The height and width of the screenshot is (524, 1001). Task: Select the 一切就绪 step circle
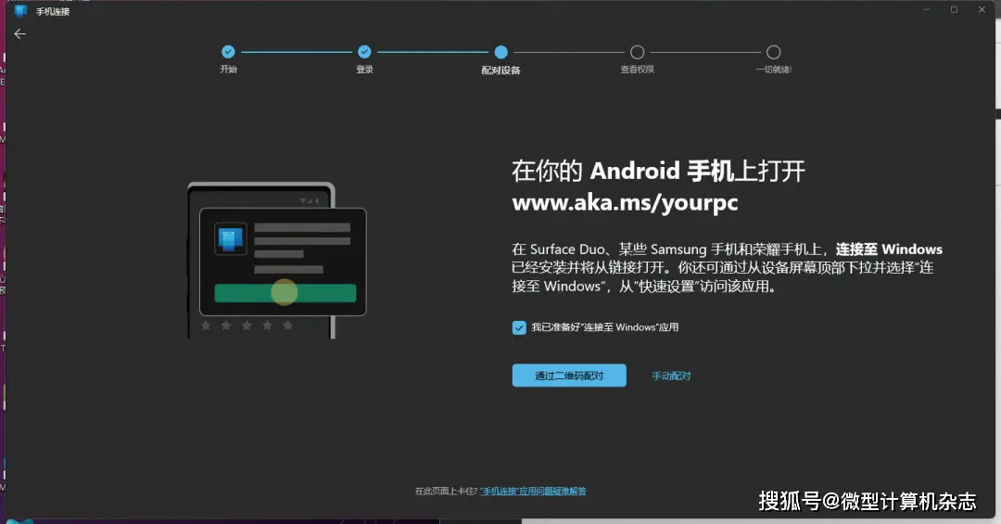tap(774, 52)
